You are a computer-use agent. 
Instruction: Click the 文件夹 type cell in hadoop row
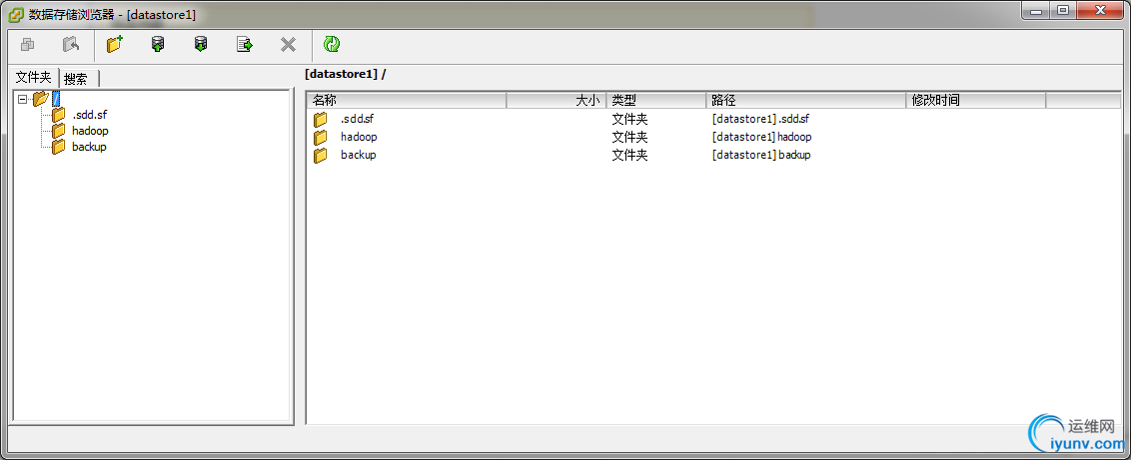[629, 137]
